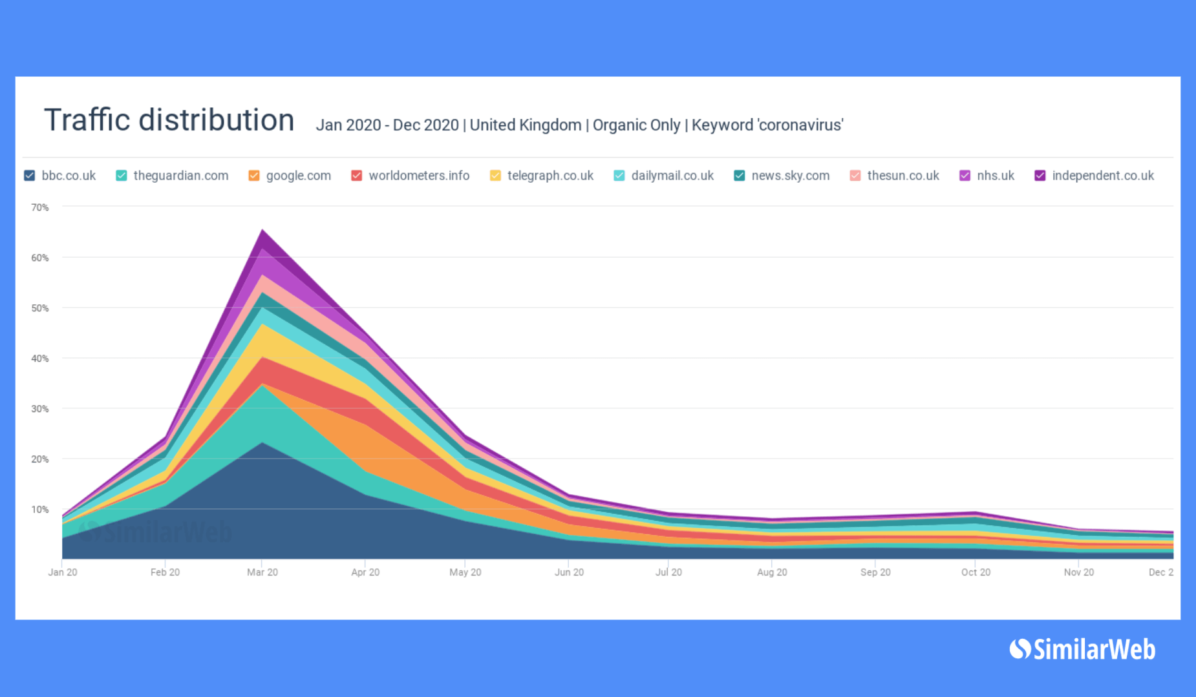This screenshot has height=697, width=1196.
Task: Toggle news.sky.com series checkbox
Action: (x=740, y=176)
